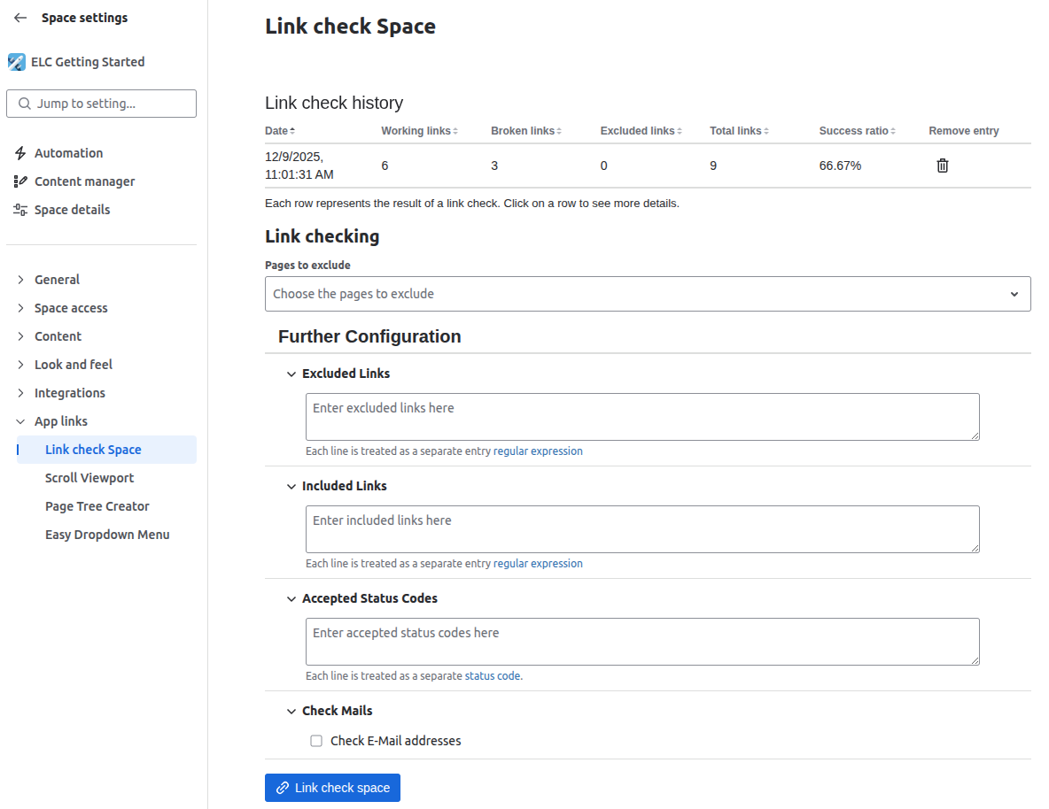Click the Content manager icon
Screen dimensions: 1049x809
pyautogui.click(x=20, y=181)
